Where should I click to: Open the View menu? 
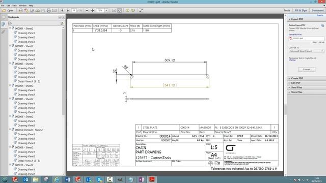pyautogui.click(x=14, y=6)
